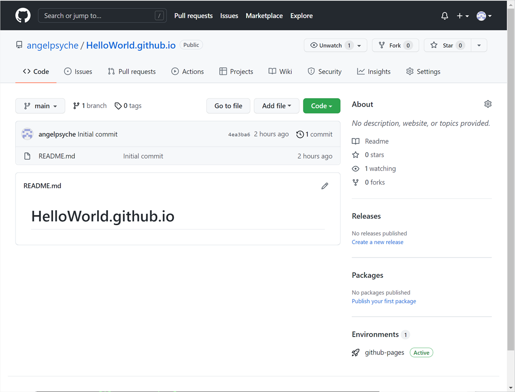Click the Go to file button

228,106
